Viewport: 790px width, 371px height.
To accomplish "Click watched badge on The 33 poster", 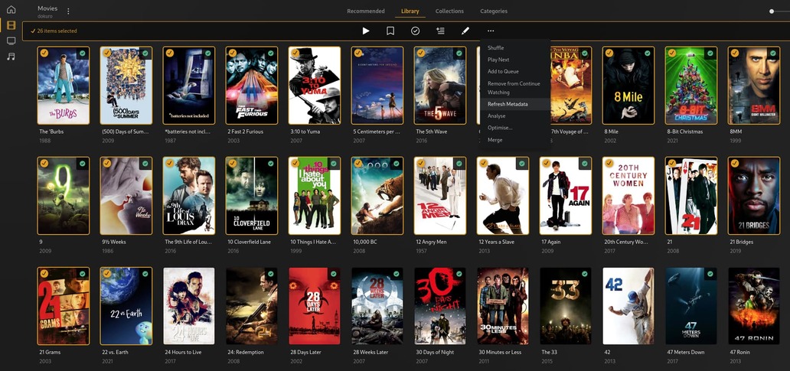I will click(x=584, y=274).
